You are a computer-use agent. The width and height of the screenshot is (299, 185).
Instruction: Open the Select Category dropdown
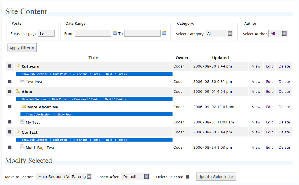(219, 33)
